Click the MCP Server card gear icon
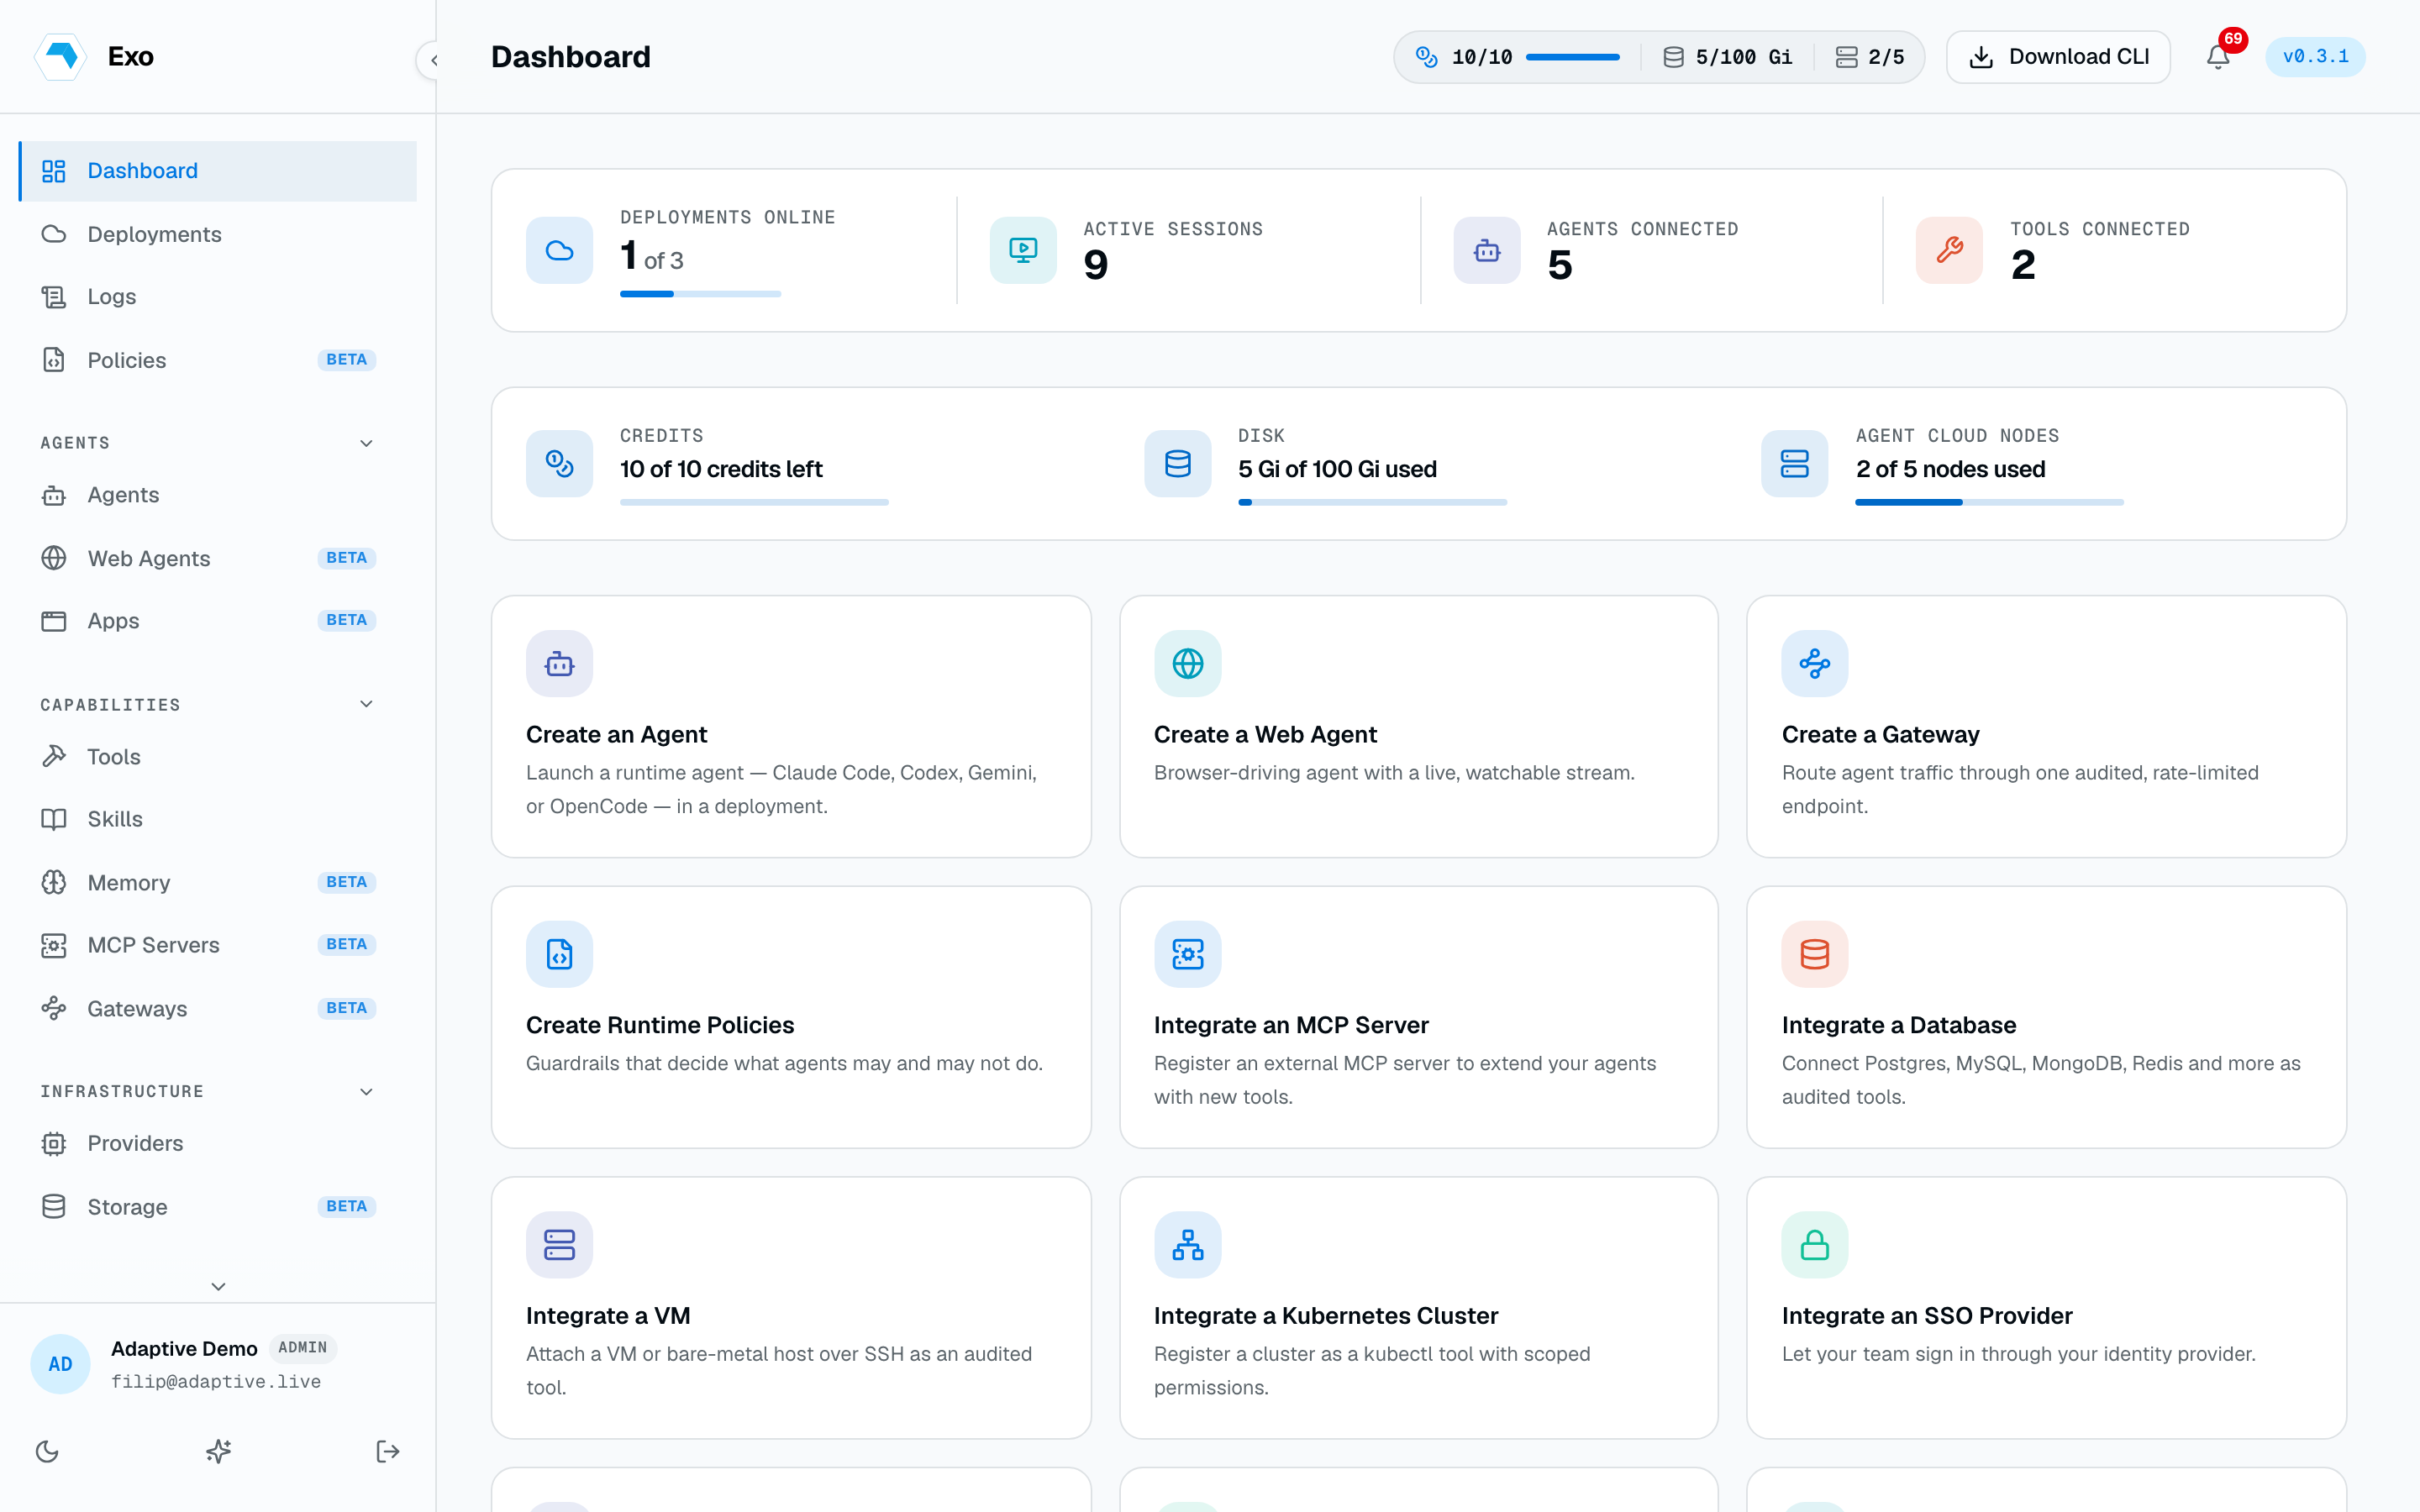Screen dimensions: 2420x1512 (1187, 954)
